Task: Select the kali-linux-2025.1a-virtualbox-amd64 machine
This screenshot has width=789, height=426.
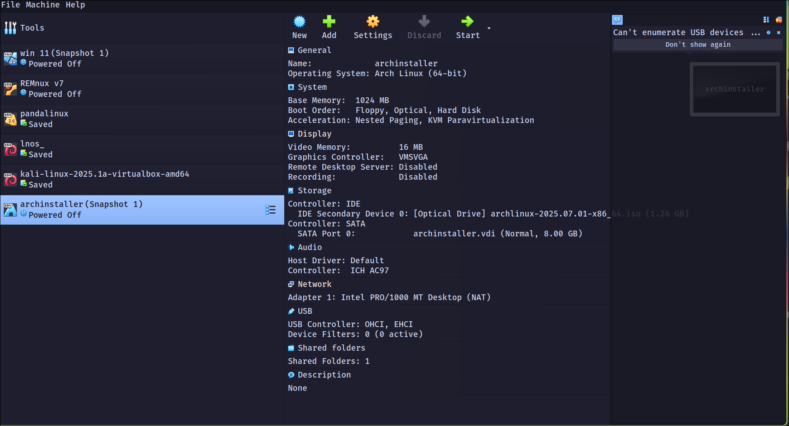Action: 142,179
